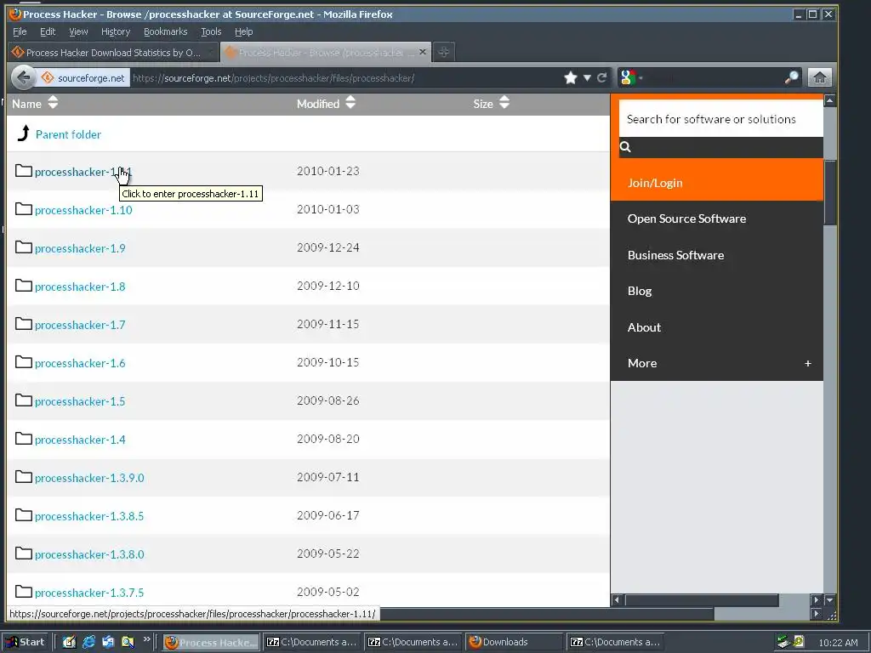The image size is (871, 653).
Task: Click the system tray clock 10:22 AM
Action: 838,643
